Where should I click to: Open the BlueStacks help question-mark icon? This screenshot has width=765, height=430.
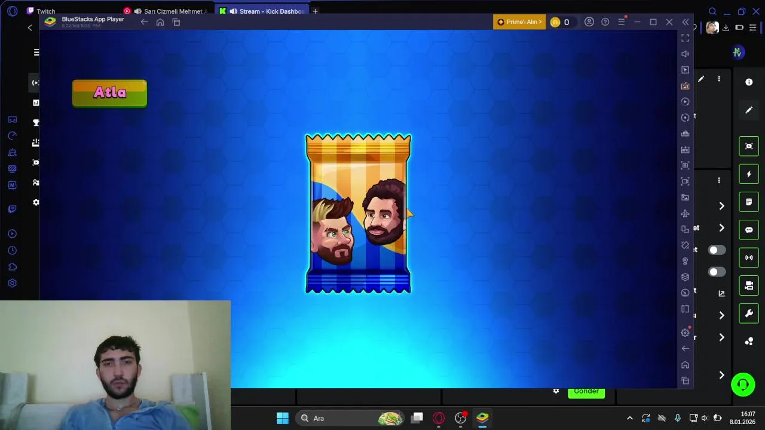[x=605, y=22]
